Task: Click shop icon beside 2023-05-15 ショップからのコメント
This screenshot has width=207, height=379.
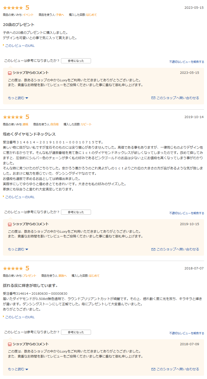Action: point(10,73)
